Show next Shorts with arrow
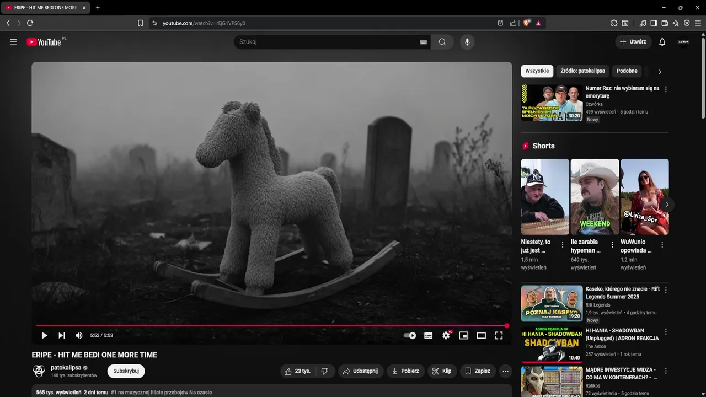 click(667, 205)
